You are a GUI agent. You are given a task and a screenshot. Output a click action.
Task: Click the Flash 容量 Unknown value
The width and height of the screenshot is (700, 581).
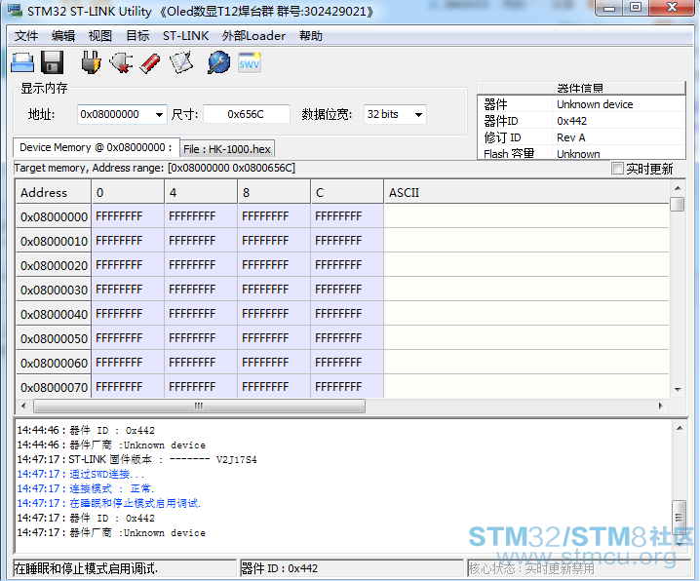click(578, 154)
